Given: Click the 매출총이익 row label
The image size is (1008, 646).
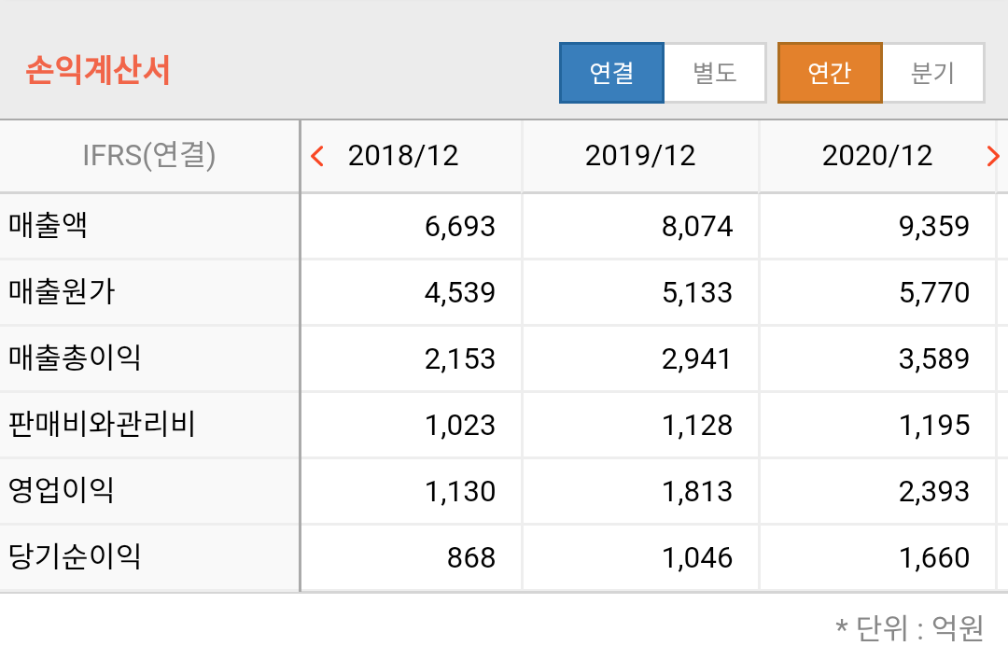Looking at the screenshot, I should click(x=75, y=358).
